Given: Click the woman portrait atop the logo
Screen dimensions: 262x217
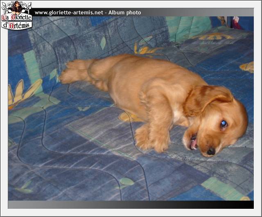Looking at the screenshot, I should click(16, 7).
